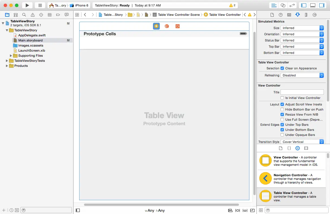Show the Version editor
Viewport: 330px width, 214px height.
coord(292,5)
